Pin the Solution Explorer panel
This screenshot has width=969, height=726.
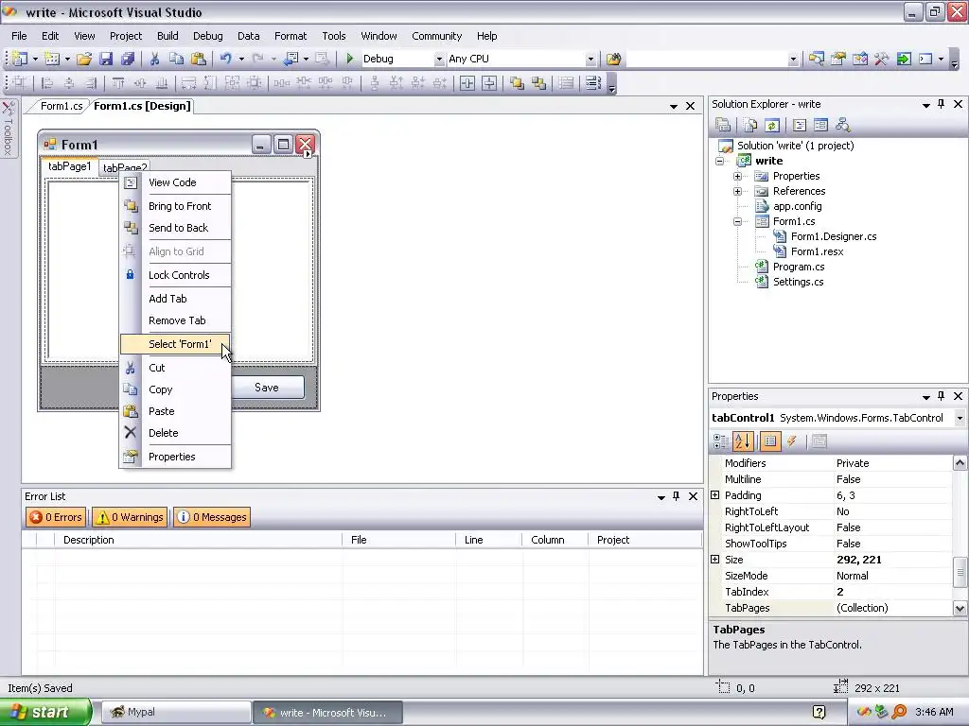pyautogui.click(x=942, y=104)
